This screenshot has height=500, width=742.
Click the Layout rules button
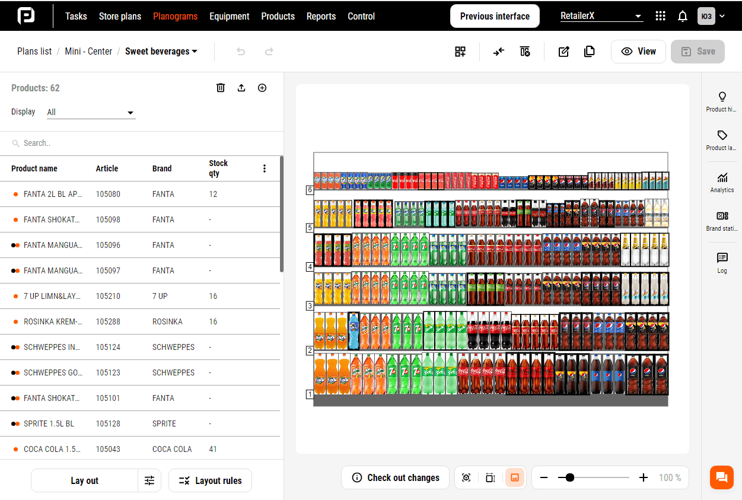coord(210,480)
